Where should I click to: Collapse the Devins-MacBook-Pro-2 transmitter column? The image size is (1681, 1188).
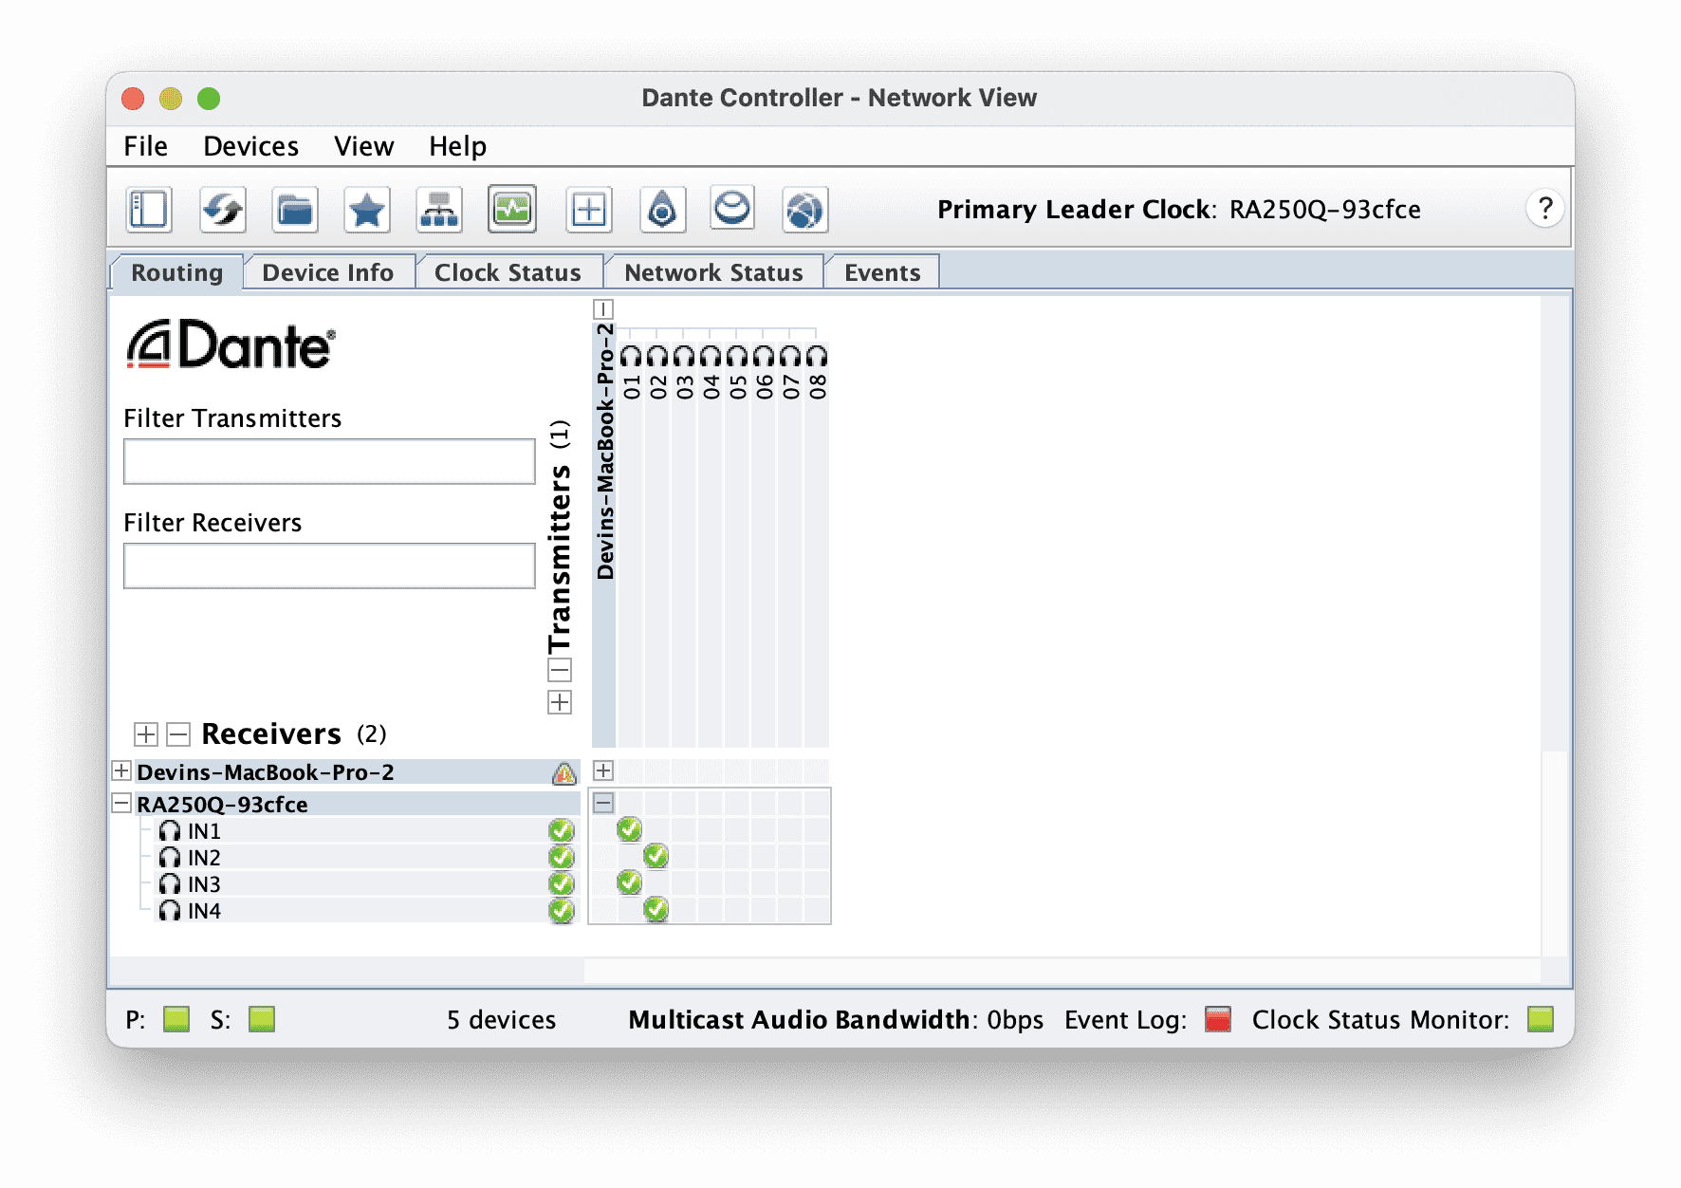(603, 309)
